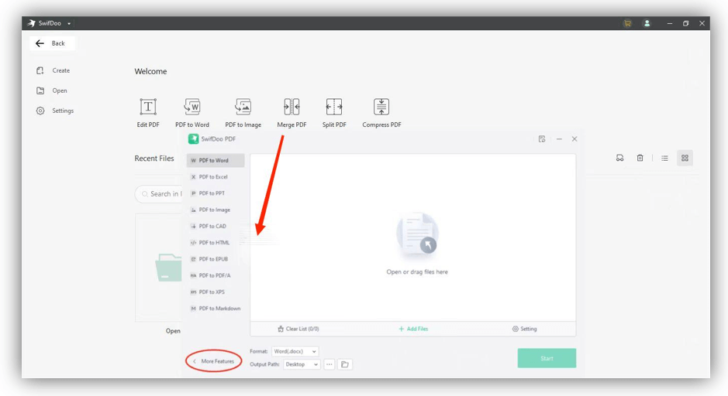The width and height of the screenshot is (728, 396).
Task: Click the Open or drag files area
Action: coord(417,244)
